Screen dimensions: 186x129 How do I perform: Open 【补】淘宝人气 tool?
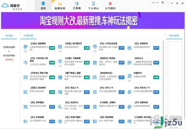pyautogui.click(x=87, y=92)
